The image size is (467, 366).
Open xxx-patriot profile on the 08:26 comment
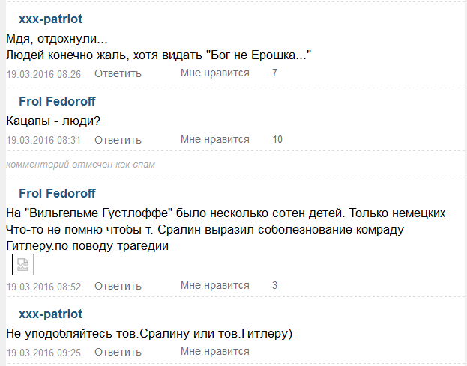click(x=50, y=19)
